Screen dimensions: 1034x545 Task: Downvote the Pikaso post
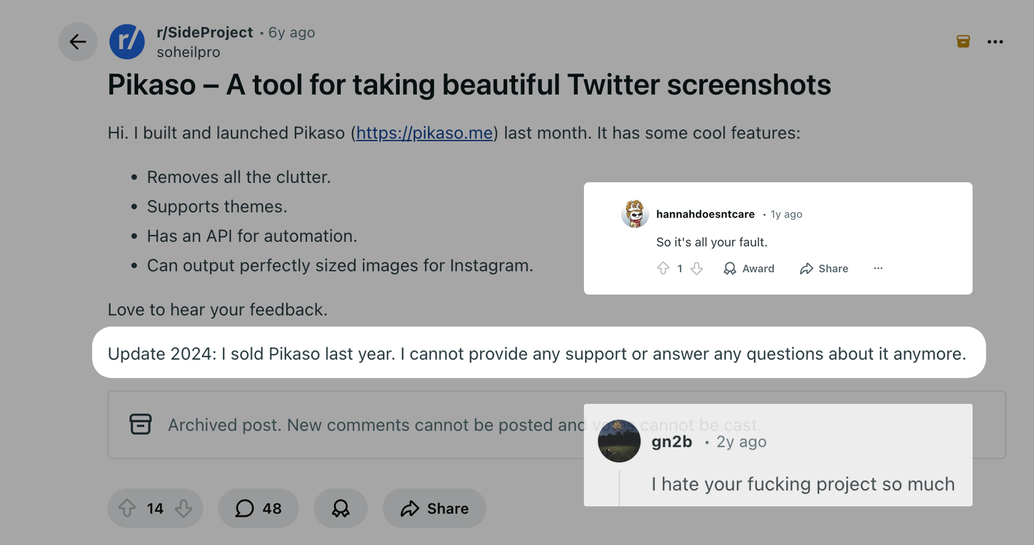(x=183, y=508)
